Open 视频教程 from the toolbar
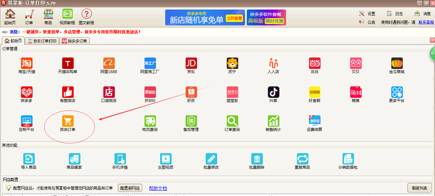The height and width of the screenshot is (196, 435). pos(67,17)
